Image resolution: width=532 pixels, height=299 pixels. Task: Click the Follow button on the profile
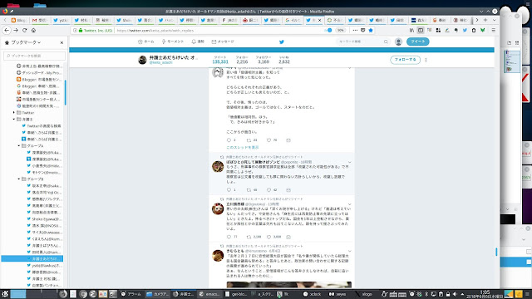(405, 60)
